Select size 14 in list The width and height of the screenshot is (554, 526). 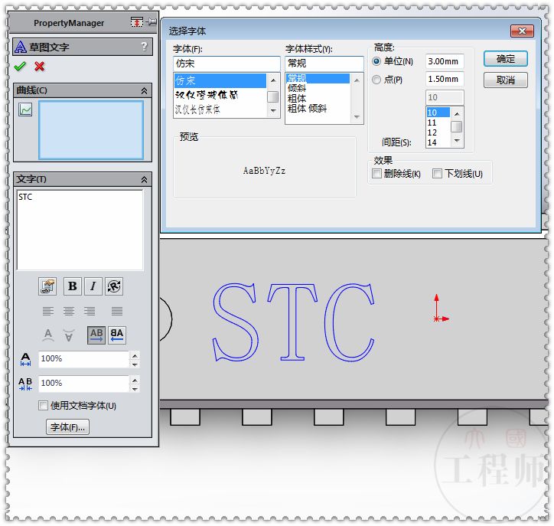pos(438,142)
